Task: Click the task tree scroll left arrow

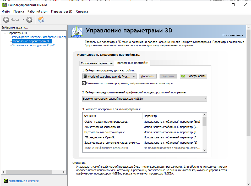Action: [4, 172]
